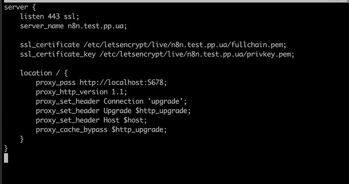This screenshot has height=184, width=349.
Task: Click the "server" keyword on the first line
Action: click(16, 7)
